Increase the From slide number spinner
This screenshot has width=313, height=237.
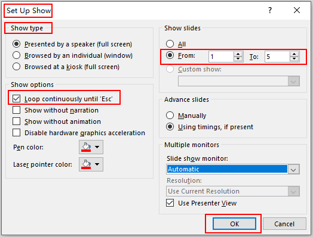tap(238, 54)
